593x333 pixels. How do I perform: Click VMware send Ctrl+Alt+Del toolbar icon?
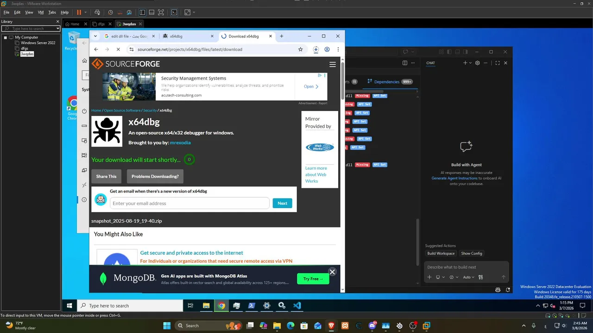(97, 12)
